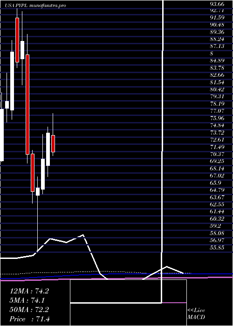Select the 59.2 price level label
Viewport: 233px width, 326px height.
point(216,227)
